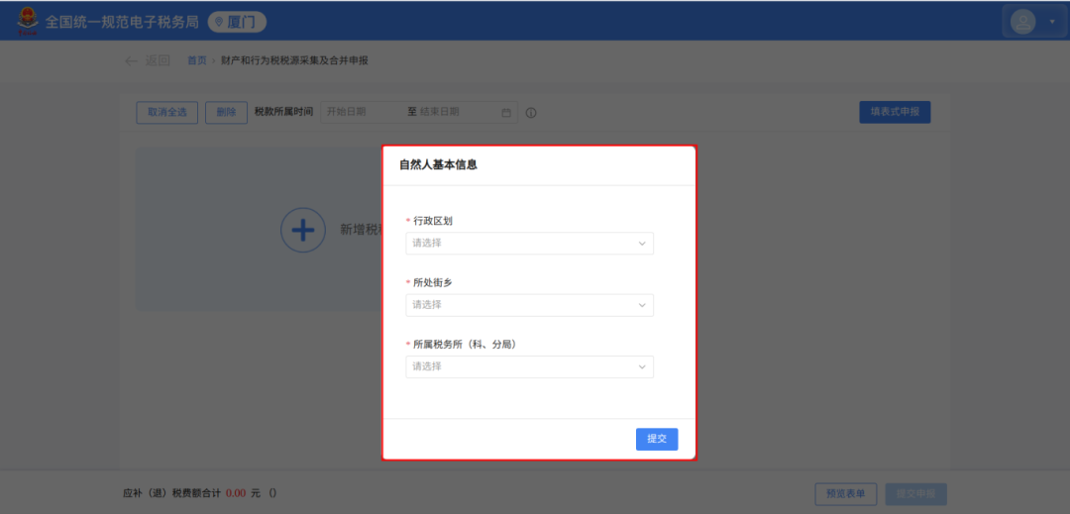Click the national tax emblem logo
This screenshot has height=514, width=1070.
tap(28, 21)
